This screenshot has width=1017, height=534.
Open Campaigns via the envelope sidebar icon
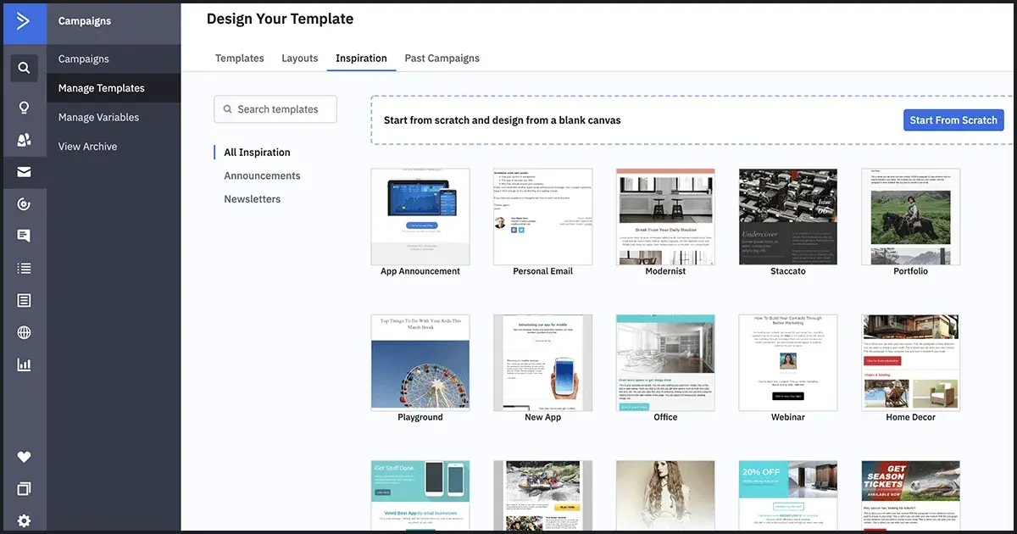click(23, 171)
